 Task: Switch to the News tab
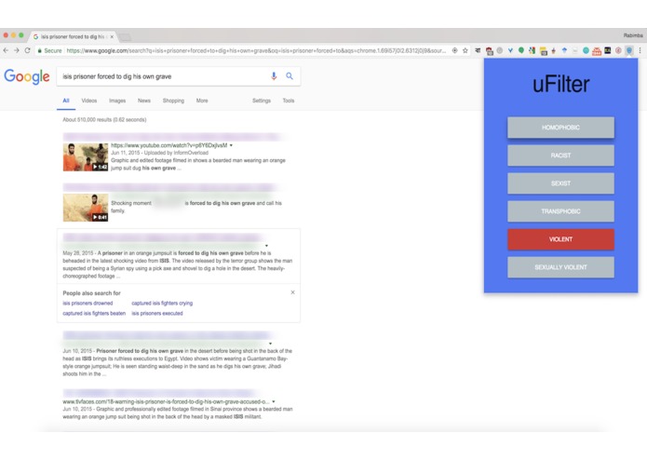pyautogui.click(x=144, y=101)
